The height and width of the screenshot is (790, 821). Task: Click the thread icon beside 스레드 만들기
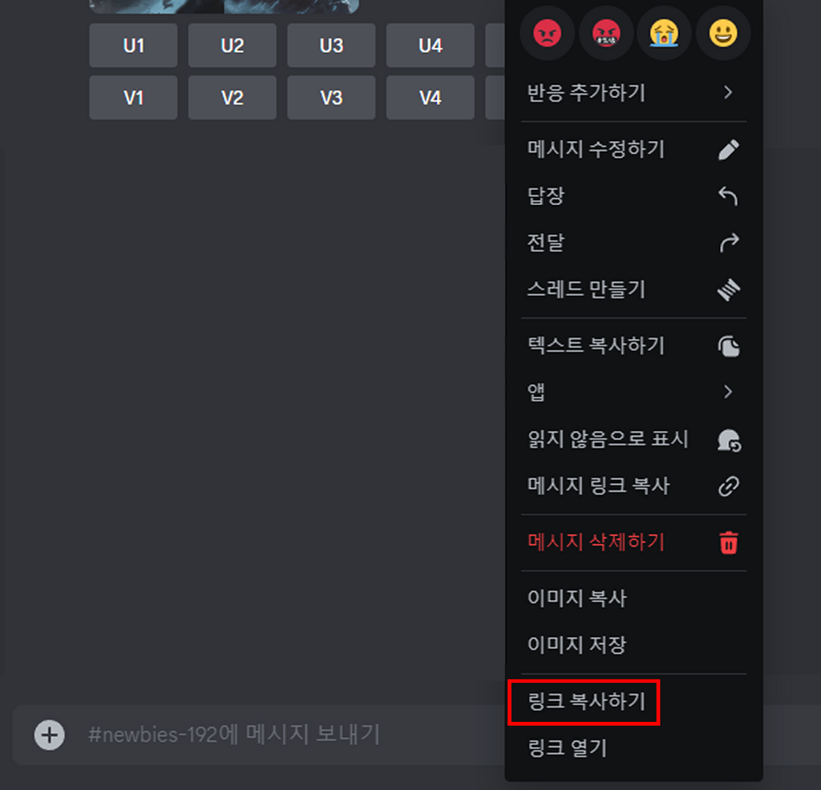tap(728, 289)
